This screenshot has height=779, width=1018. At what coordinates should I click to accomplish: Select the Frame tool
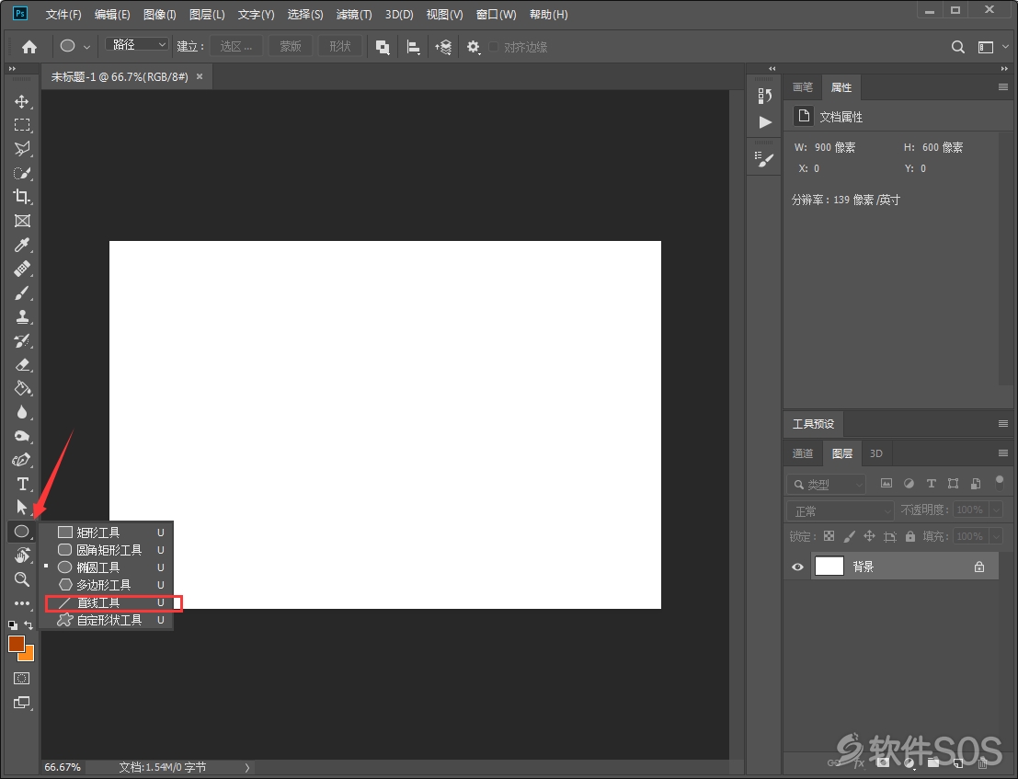coord(22,221)
